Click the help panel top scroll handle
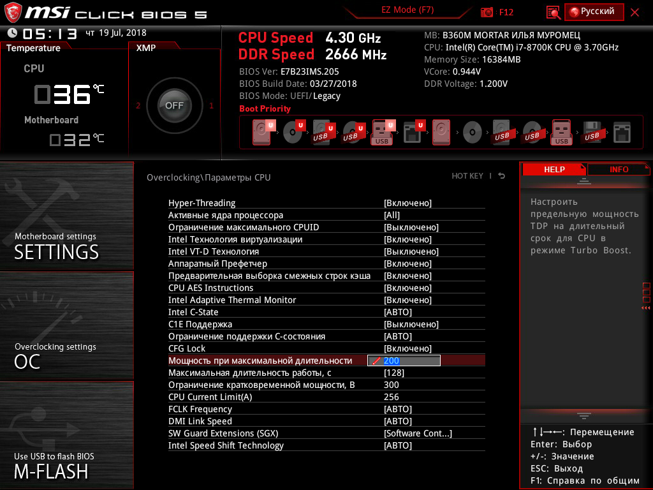 tap(584, 181)
